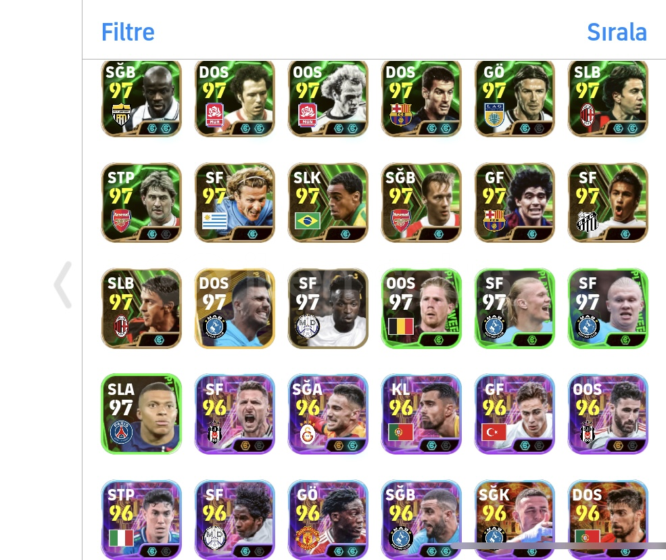Image resolution: width=666 pixels, height=560 pixels.
Task: Select the OOS 97 Belgium flag card
Action: [421, 308]
